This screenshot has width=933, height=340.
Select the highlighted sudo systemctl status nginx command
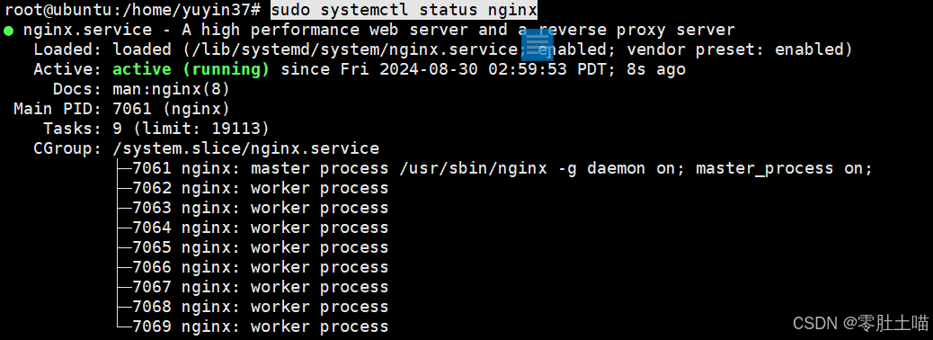(404, 10)
